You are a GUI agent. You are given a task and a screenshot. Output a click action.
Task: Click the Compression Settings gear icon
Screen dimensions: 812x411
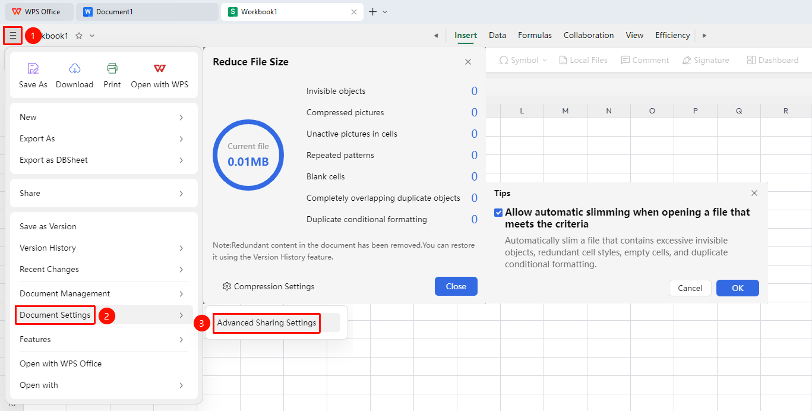(226, 286)
